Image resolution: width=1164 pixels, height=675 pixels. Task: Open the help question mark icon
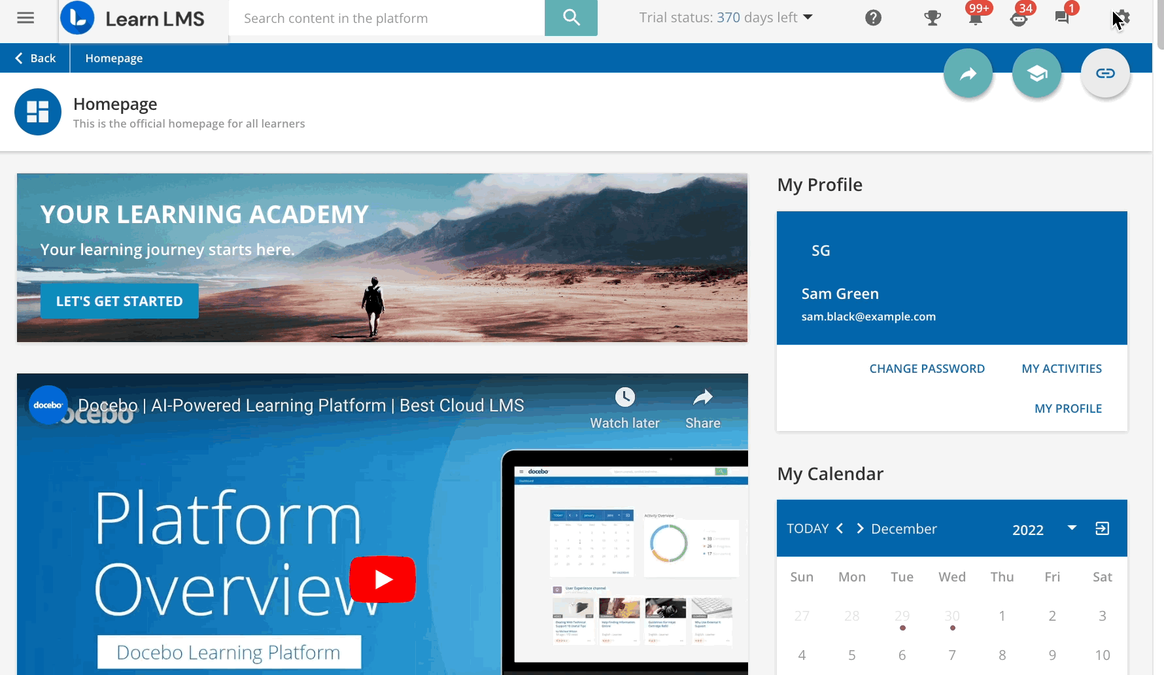tap(873, 18)
